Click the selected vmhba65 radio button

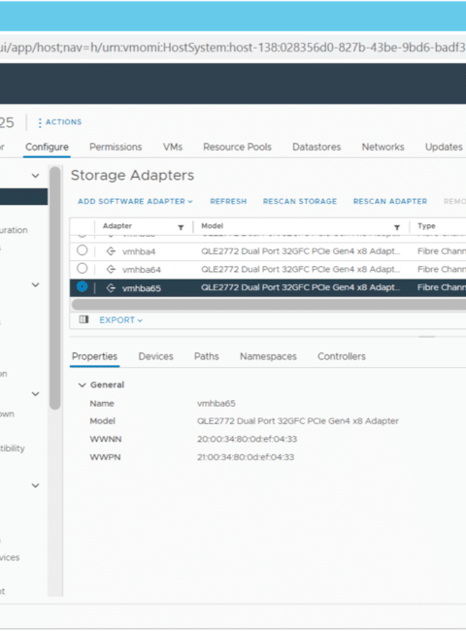pos(83,286)
